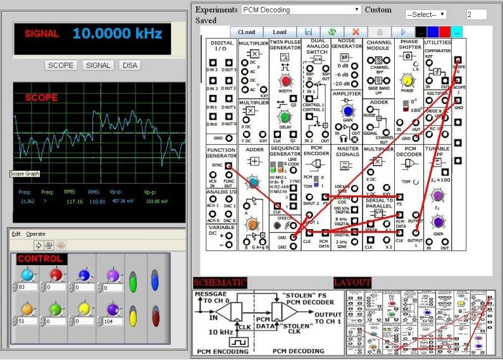
Task: Click the greyed lock icon in toolbar
Action: 380,32
